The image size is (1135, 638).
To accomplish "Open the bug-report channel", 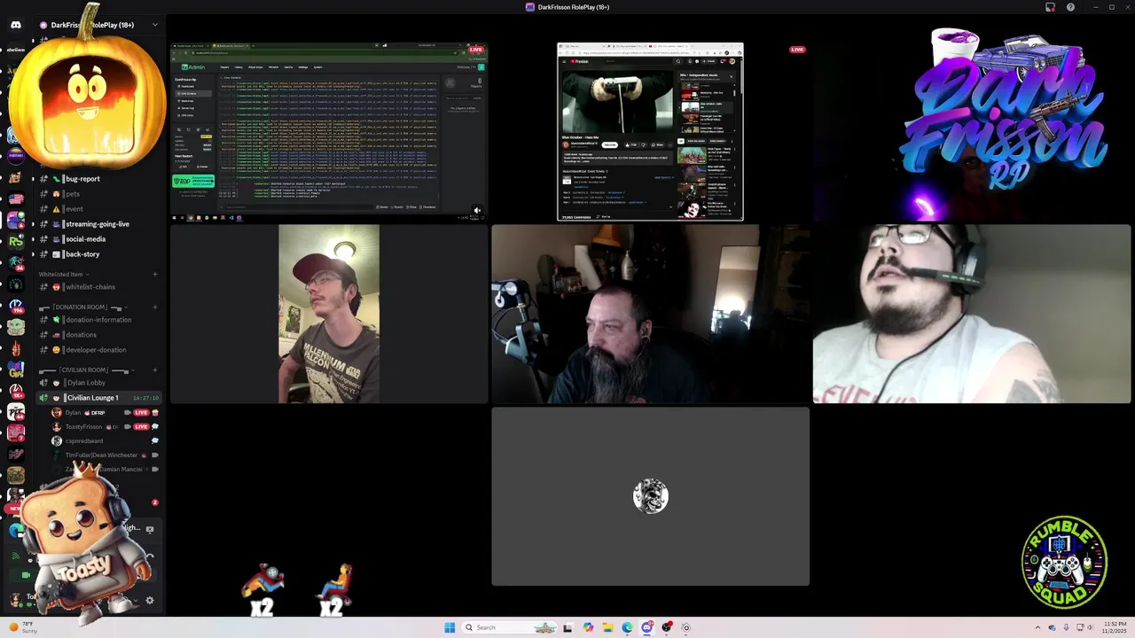I will click(x=98, y=179).
